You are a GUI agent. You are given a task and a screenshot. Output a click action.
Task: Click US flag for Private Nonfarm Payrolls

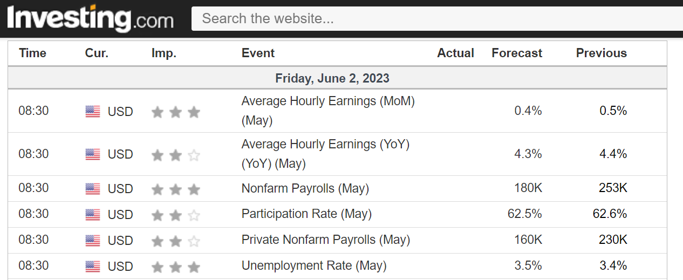[x=93, y=241]
